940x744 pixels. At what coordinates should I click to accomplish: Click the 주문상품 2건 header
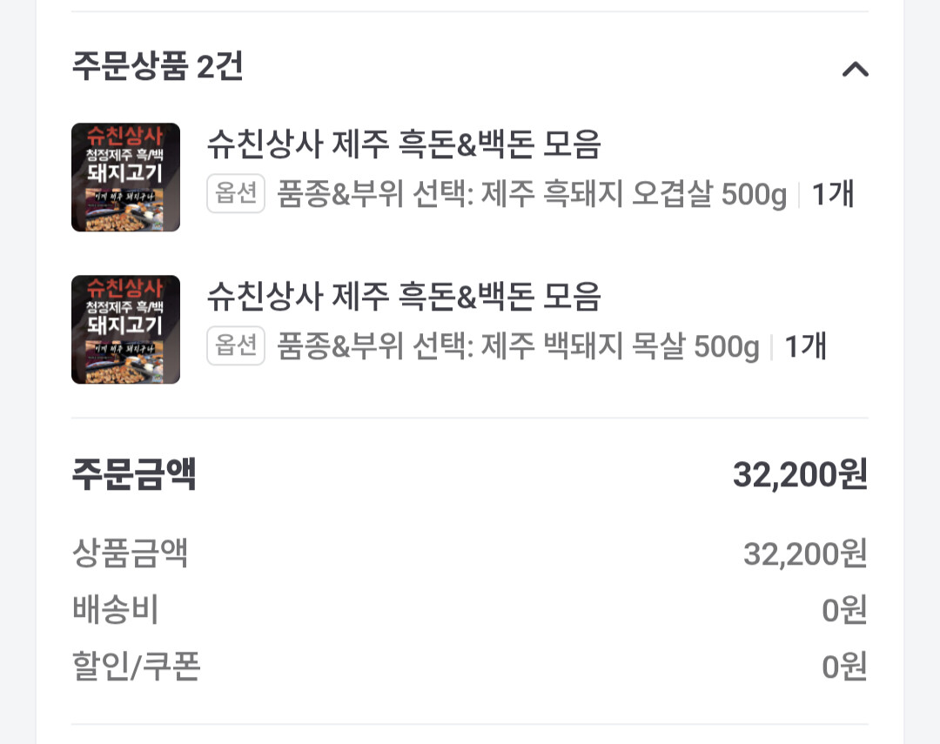click(x=158, y=66)
